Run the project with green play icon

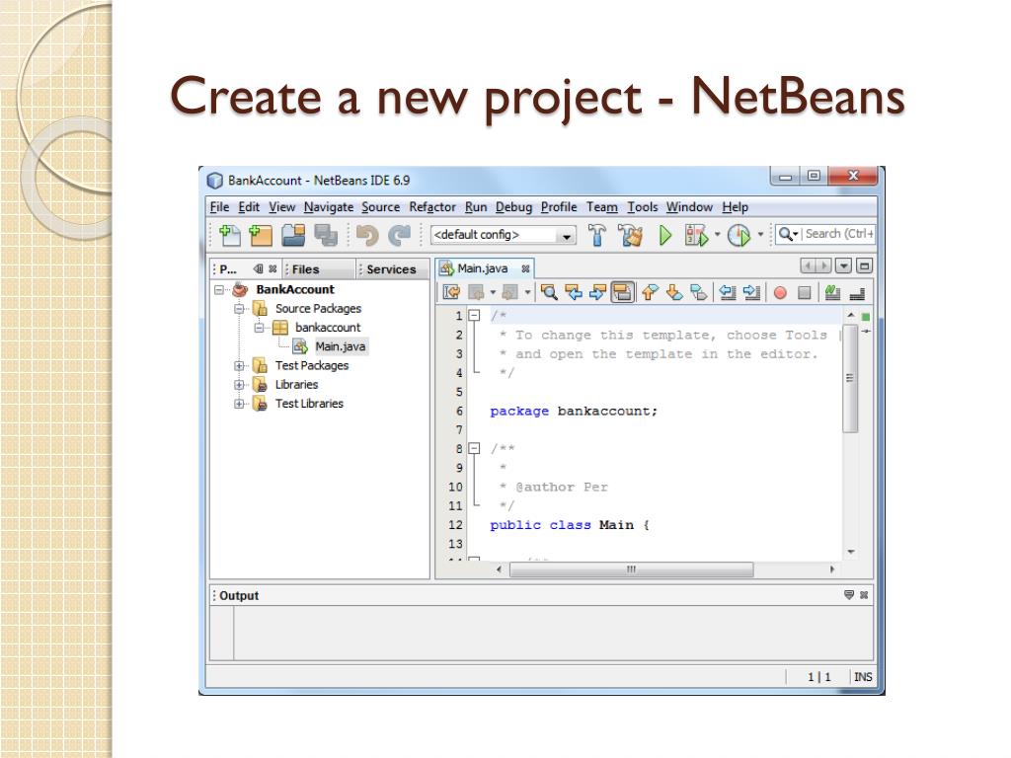664,235
